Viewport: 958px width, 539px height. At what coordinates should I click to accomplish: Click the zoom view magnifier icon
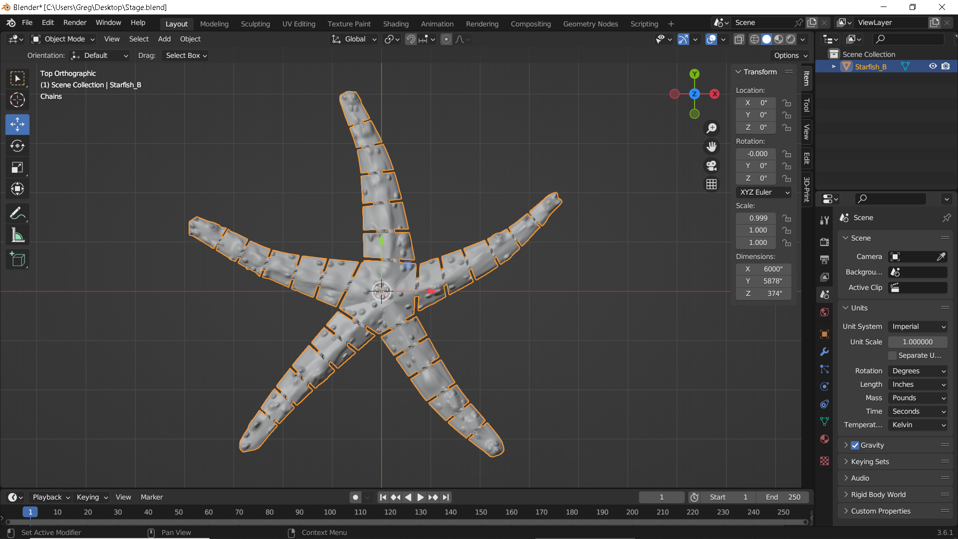click(712, 128)
